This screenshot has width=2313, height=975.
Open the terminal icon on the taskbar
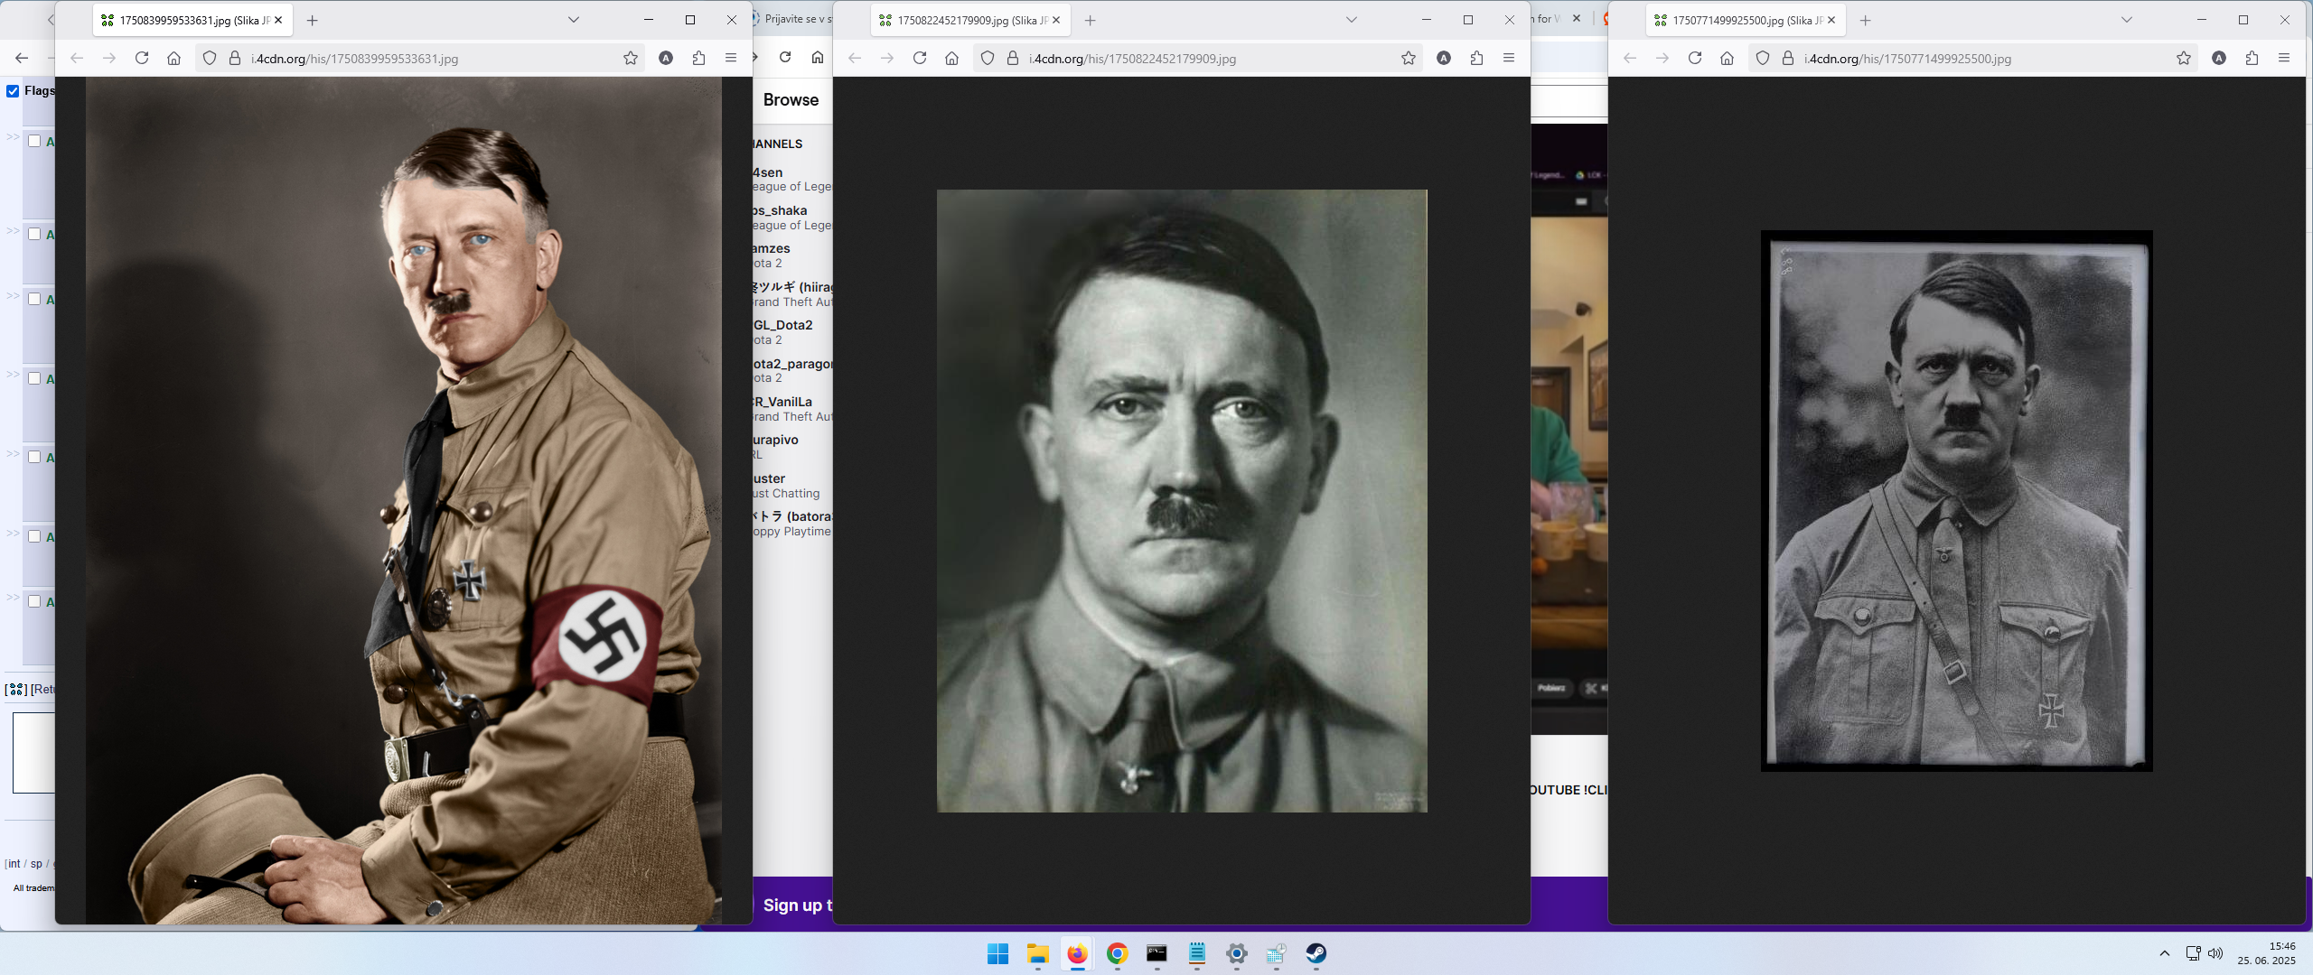click(1157, 953)
